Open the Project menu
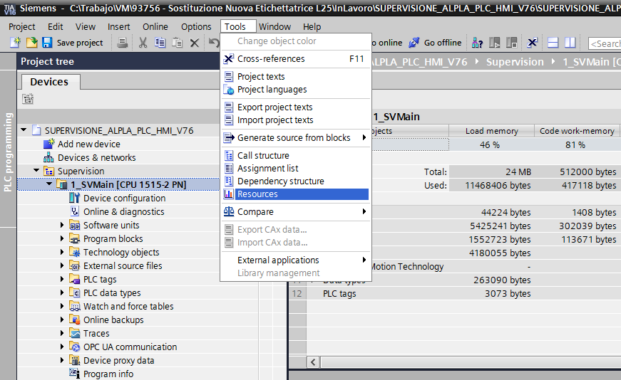This screenshot has width=621, height=380. 22,26
